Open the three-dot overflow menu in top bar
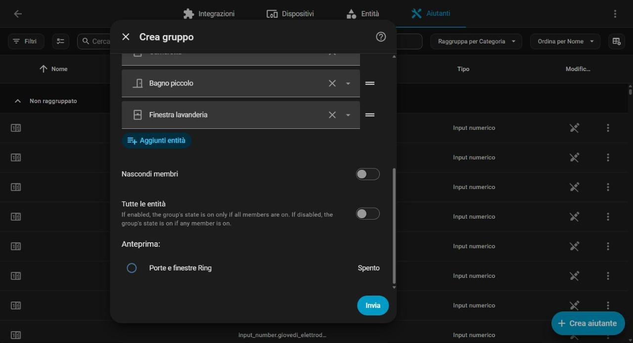Screen dimensions: 633x343 [615, 14]
